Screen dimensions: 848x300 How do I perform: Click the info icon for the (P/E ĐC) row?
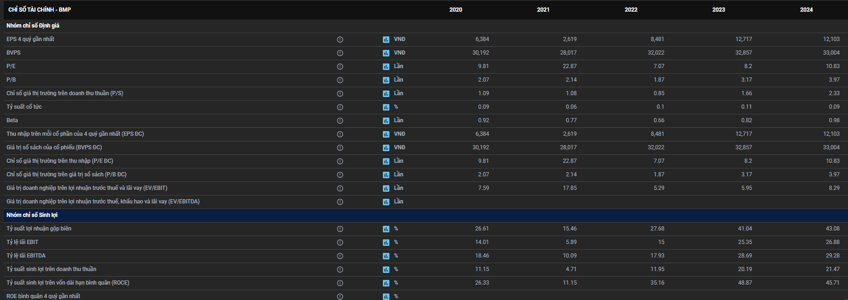point(340,161)
